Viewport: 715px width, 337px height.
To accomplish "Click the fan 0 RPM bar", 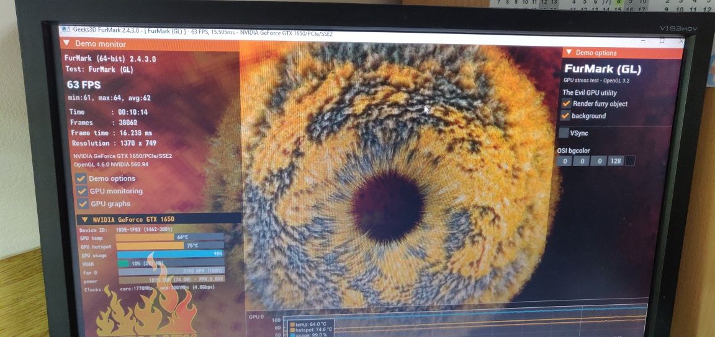I will pos(171,271).
